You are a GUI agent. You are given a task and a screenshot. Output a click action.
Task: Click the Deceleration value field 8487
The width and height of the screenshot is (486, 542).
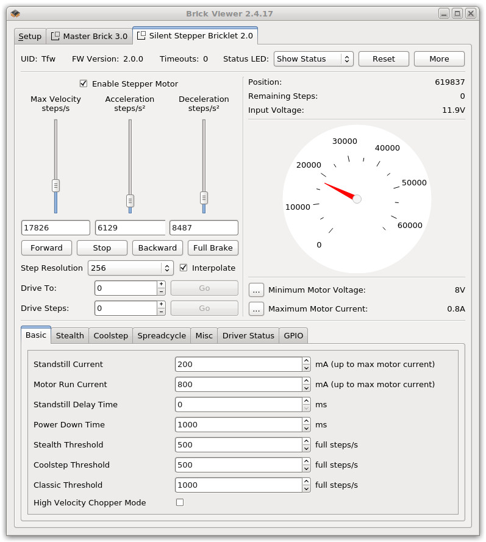(x=204, y=228)
